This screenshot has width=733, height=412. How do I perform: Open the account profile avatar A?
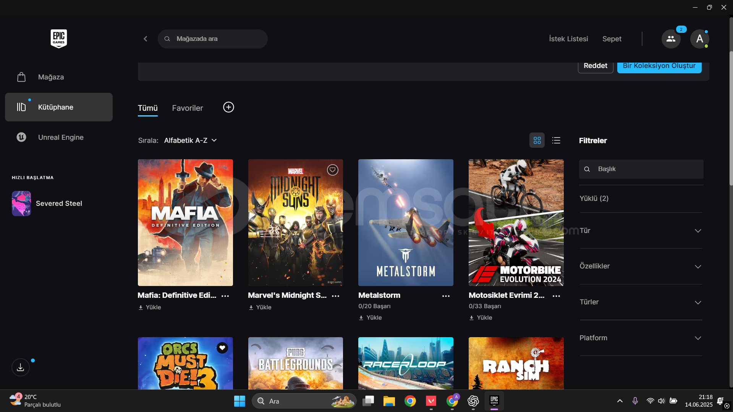click(x=699, y=39)
